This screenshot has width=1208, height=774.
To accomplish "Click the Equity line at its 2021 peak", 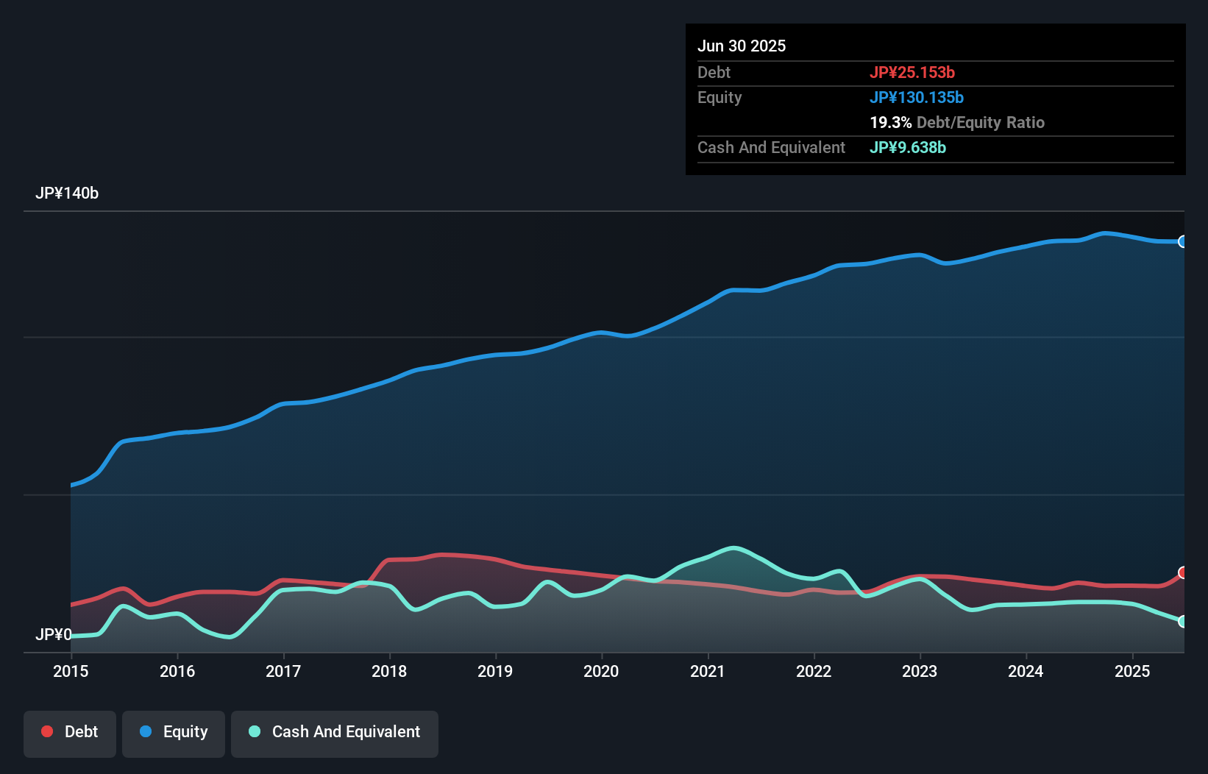I will click(x=732, y=290).
